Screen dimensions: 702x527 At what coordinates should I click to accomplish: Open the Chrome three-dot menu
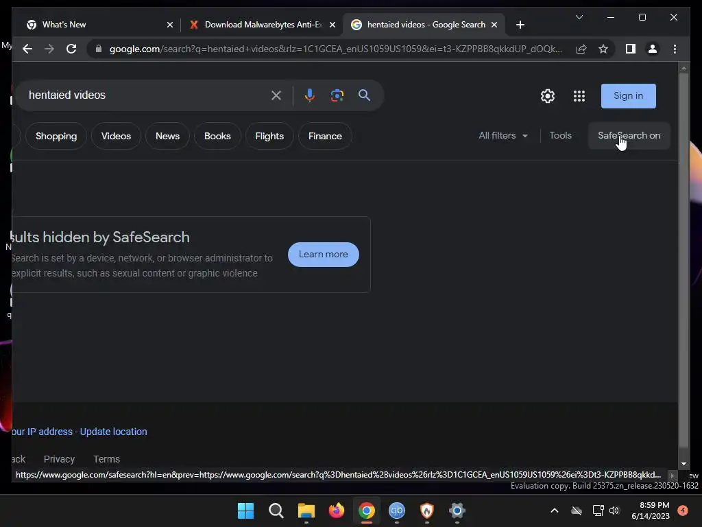point(675,49)
